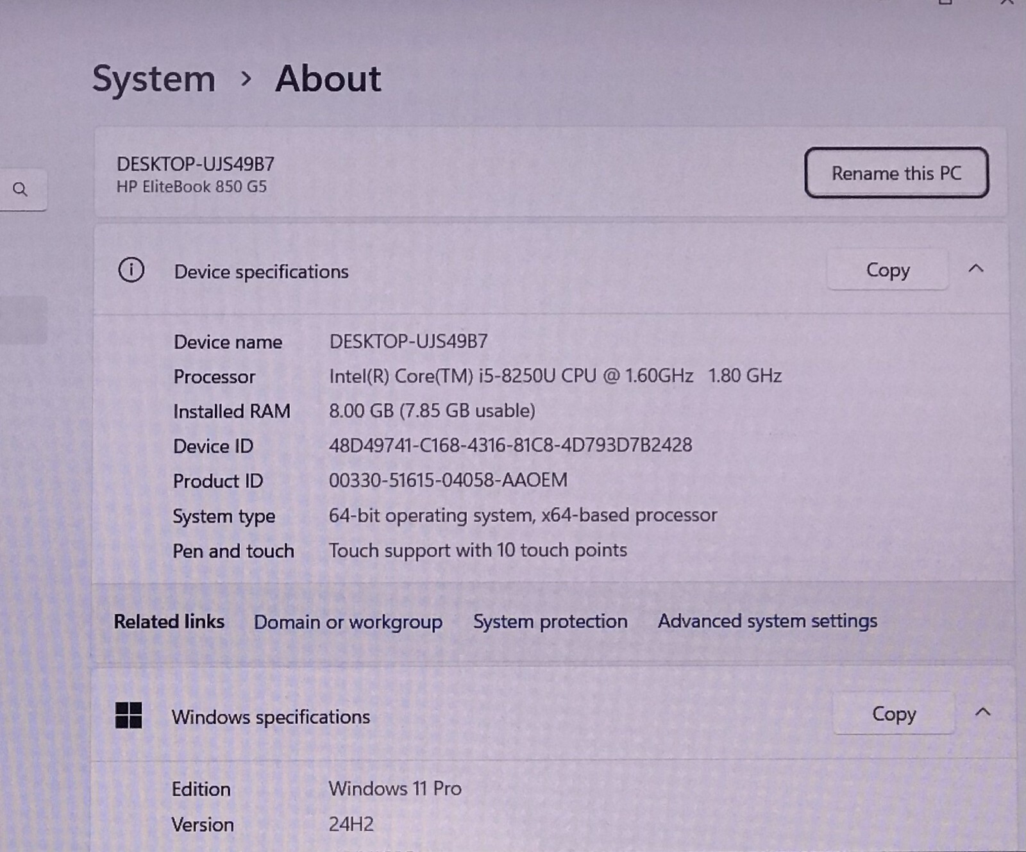
Task: Click the Related links label
Action: click(x=169, y=621)
